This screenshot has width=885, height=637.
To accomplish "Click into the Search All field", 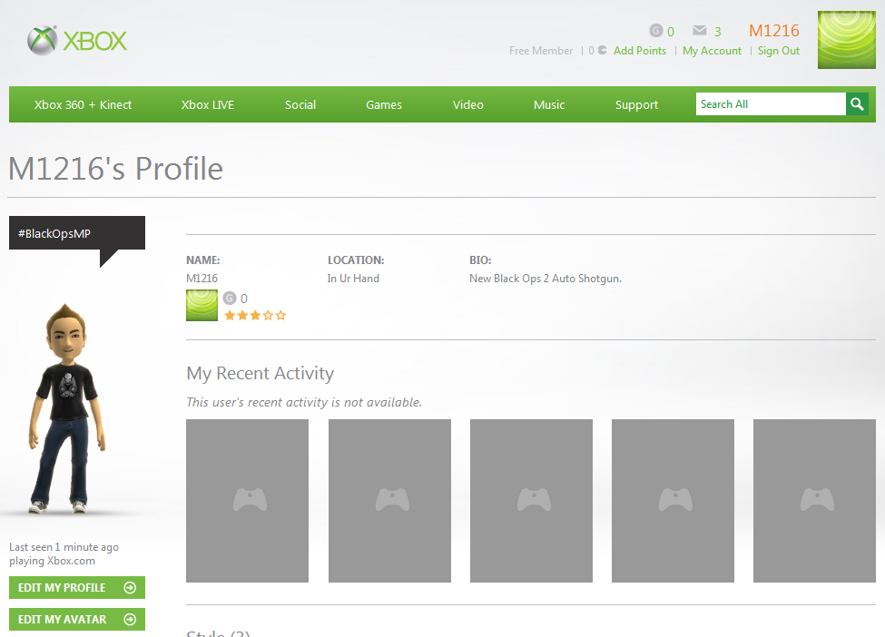I will (771, 104).
